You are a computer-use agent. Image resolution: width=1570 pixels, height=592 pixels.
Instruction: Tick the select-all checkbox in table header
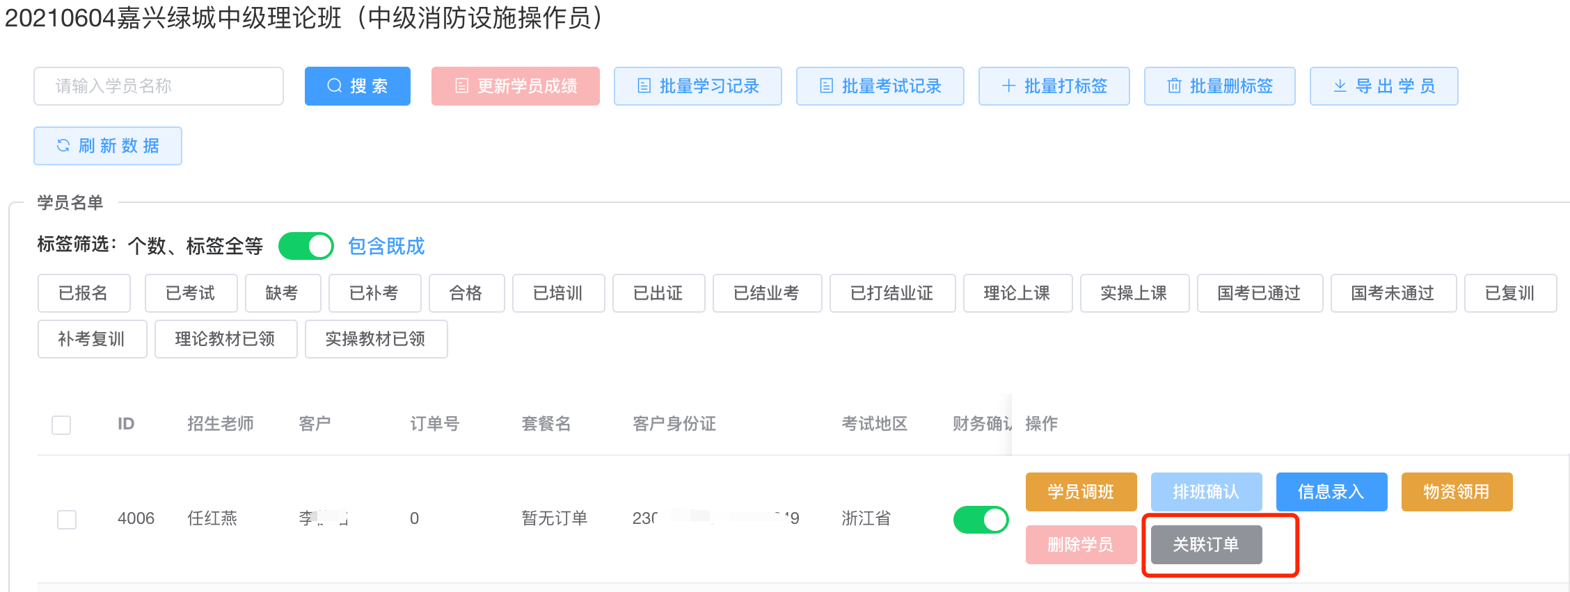[61, 425]
